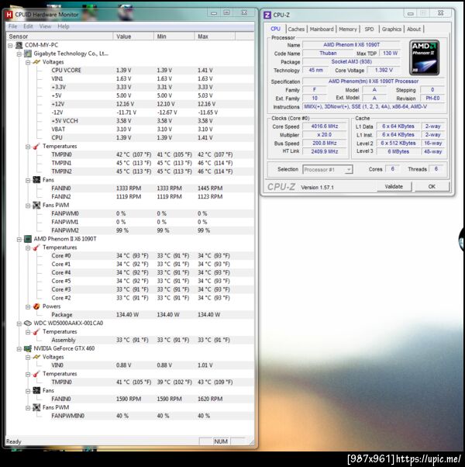Click the Core Speed 4016.6 MHz field
Image resolution: width=465 pixels, height=467 pixels.
325,126
